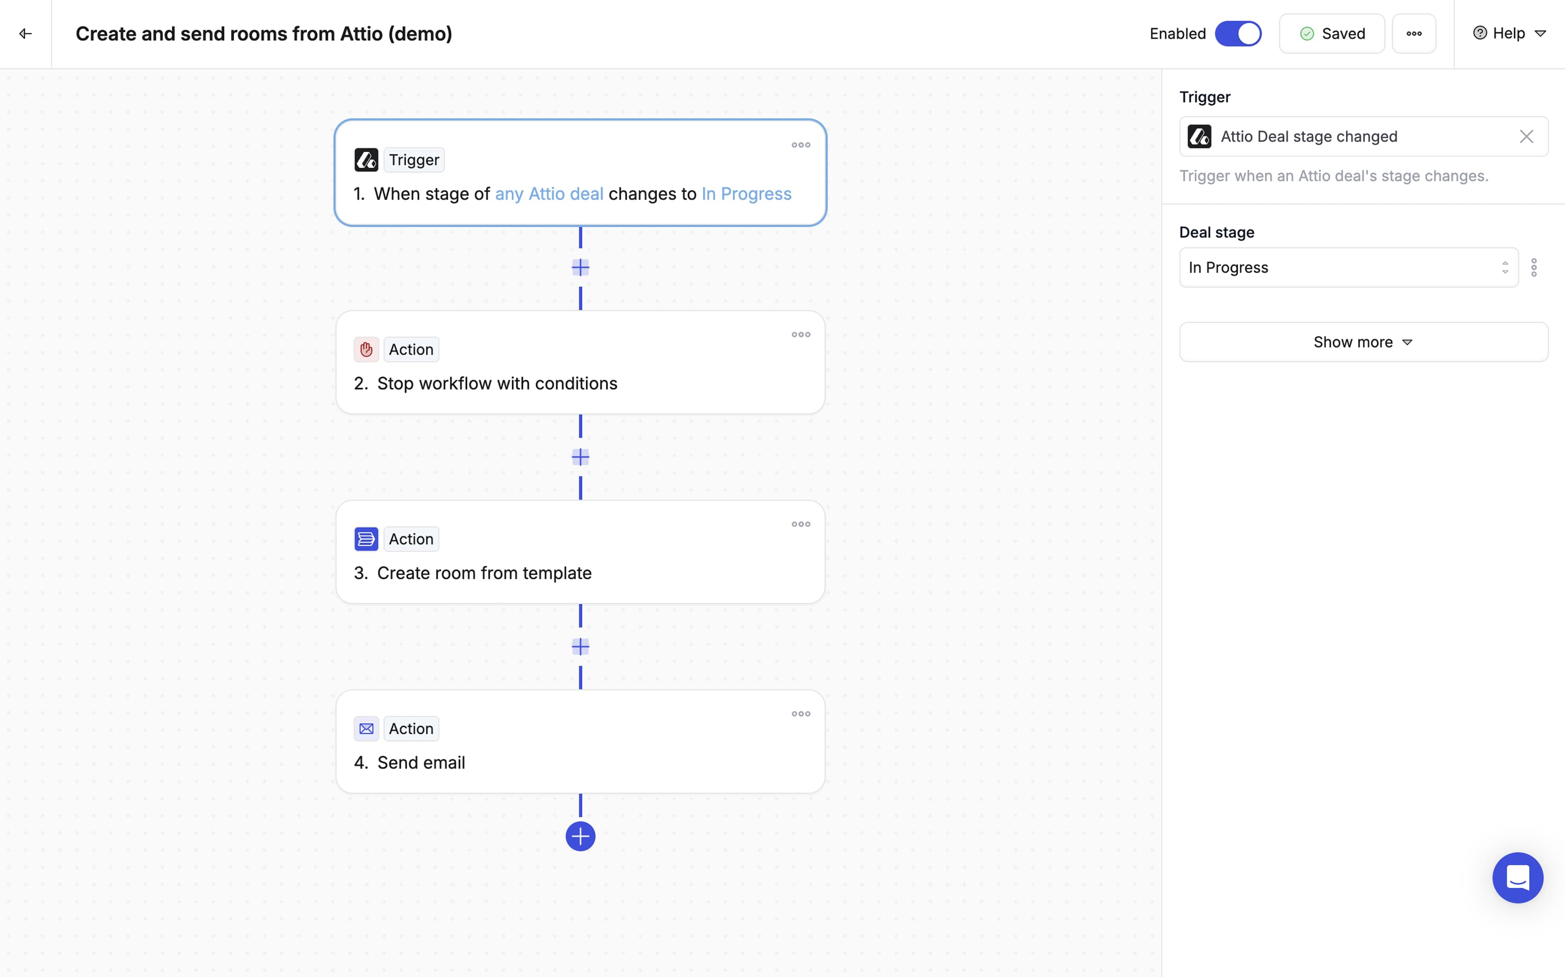Open the chat support widget

pos(1516,878)
